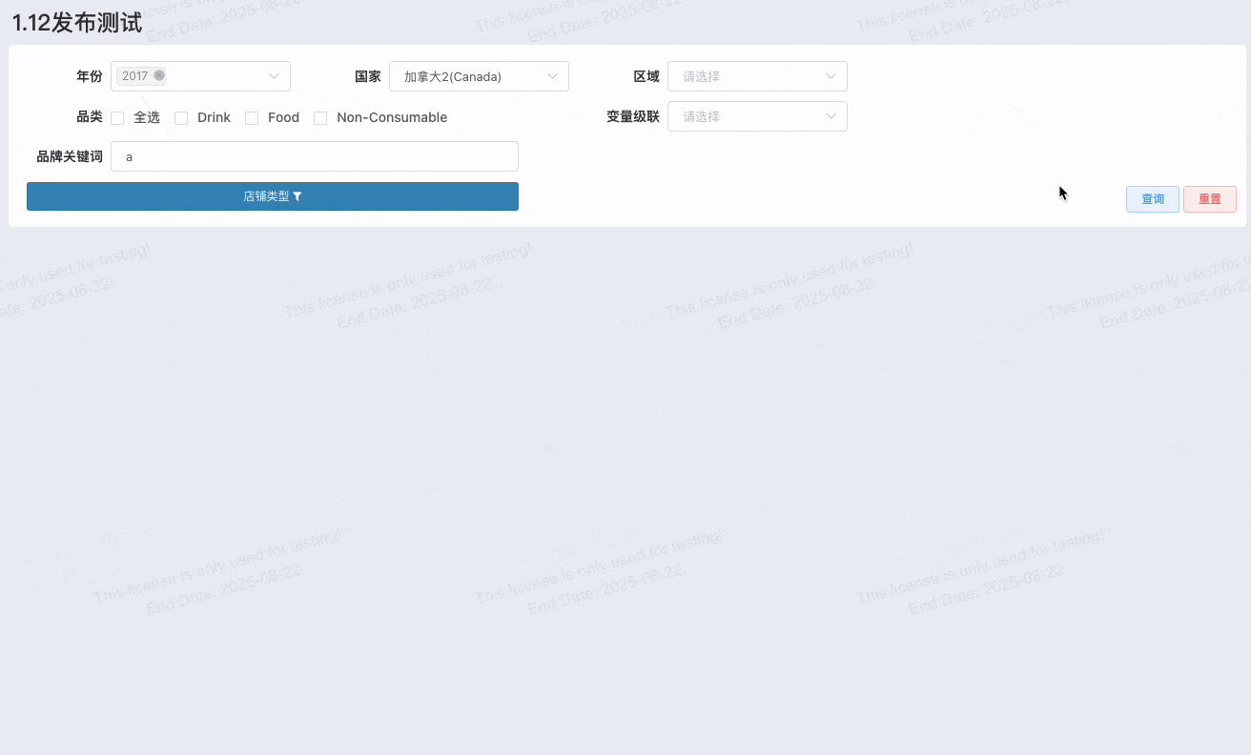Enable the Food checkbox
This screenshot has width=1251, height=755.
(x=252, y=118)
